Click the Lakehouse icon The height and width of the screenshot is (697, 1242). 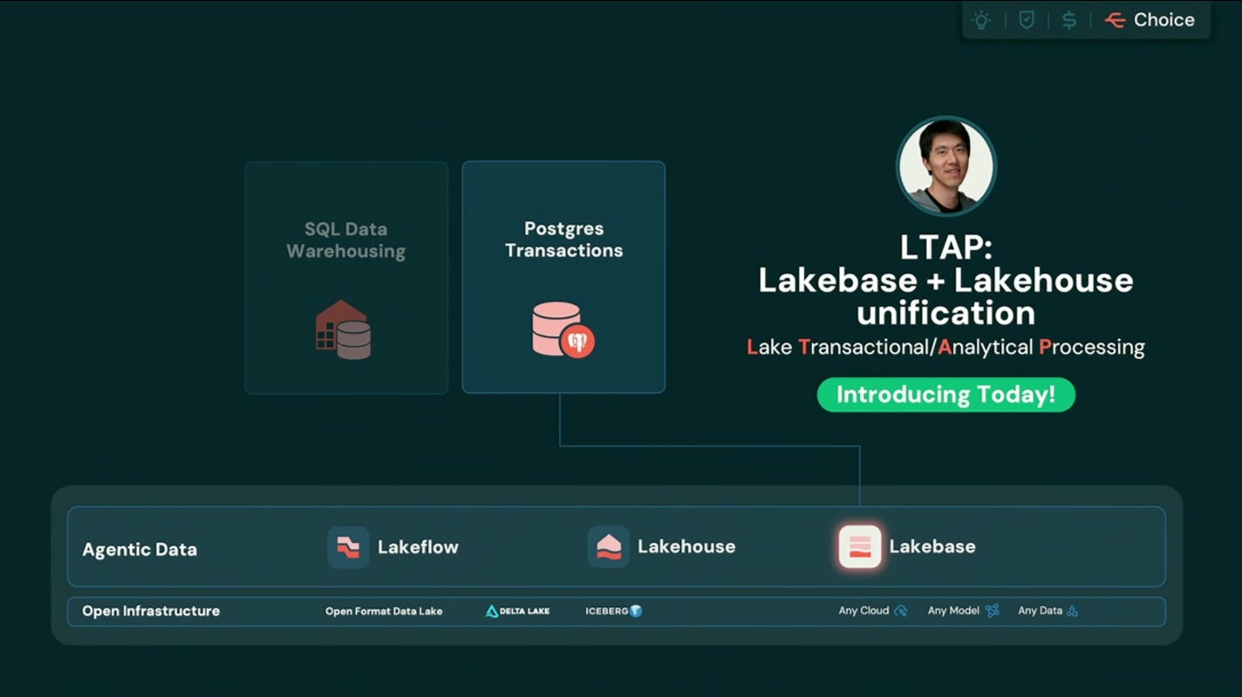609,547
